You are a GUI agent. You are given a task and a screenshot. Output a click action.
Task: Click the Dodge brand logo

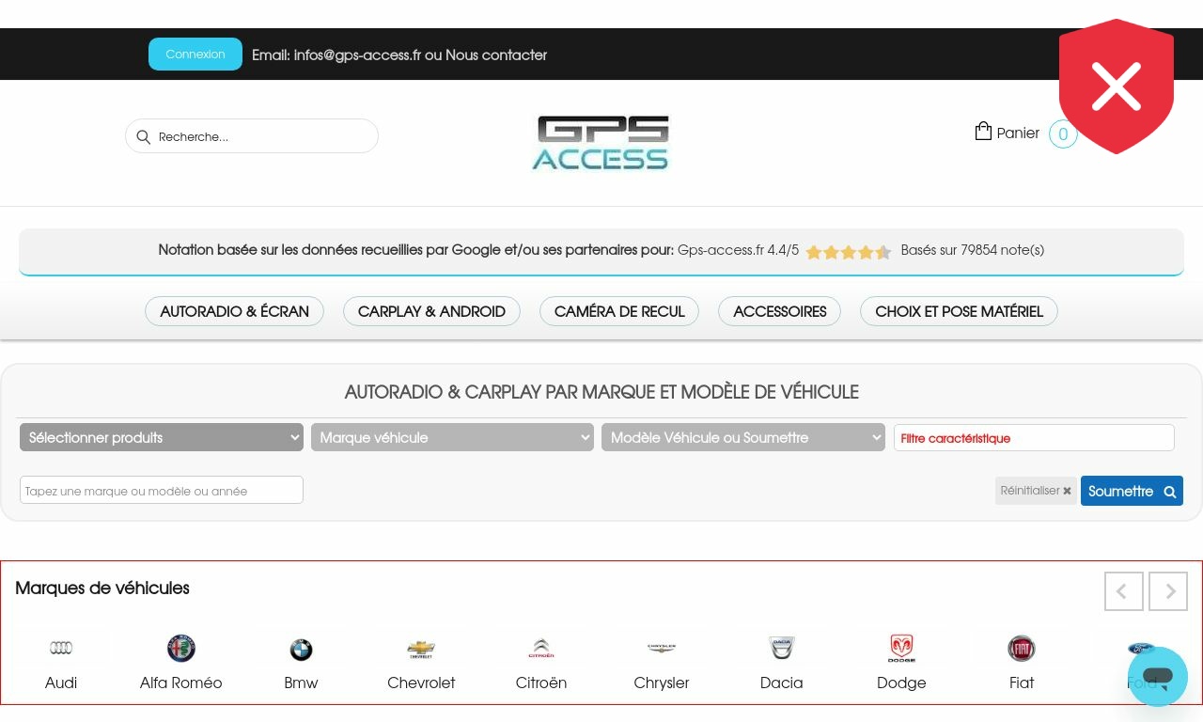click(x=901, y=648)
